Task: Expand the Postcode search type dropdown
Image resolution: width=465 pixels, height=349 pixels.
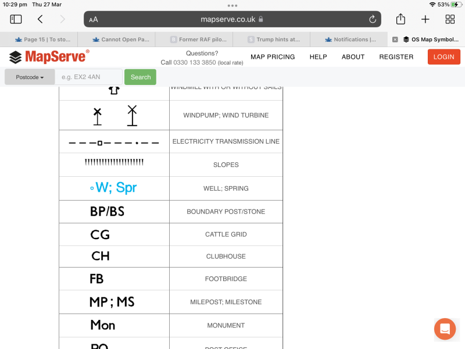Action: (x=30, y=77)
